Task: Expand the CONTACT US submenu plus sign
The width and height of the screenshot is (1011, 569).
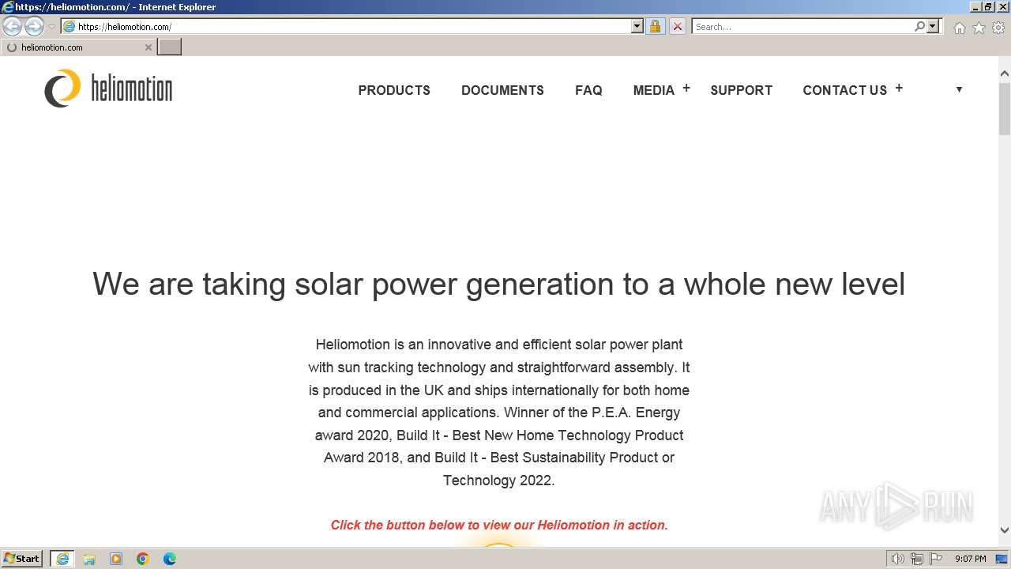Action: pyautogui.click(x=899, y=89)
